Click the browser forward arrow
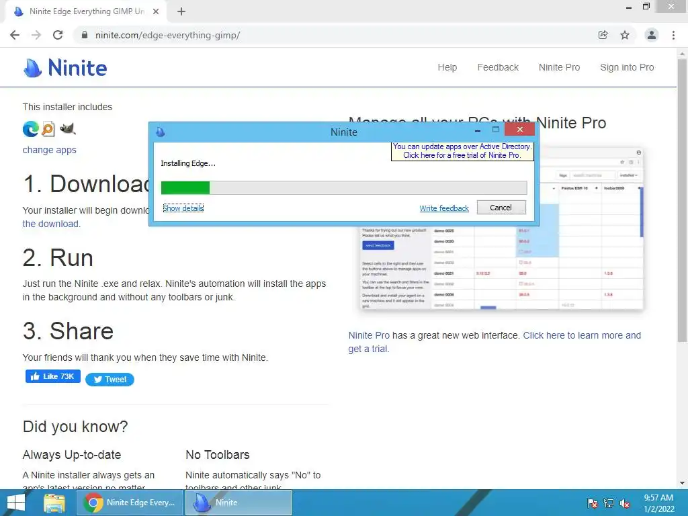This screenshot has width=688, height=516. coord(36,35)
